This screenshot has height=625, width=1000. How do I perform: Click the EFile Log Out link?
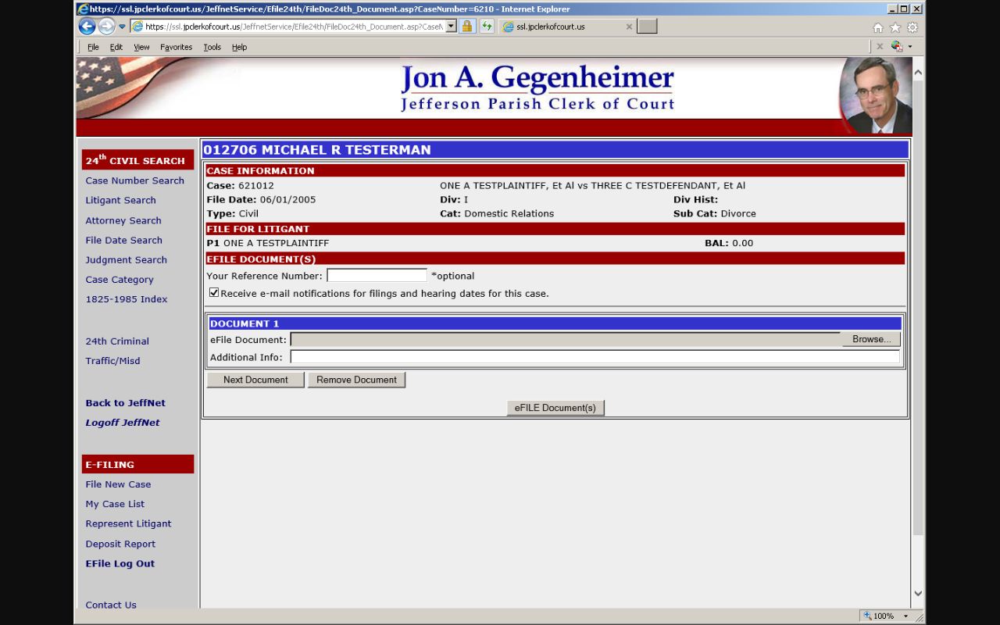click(x=120, y=563)
